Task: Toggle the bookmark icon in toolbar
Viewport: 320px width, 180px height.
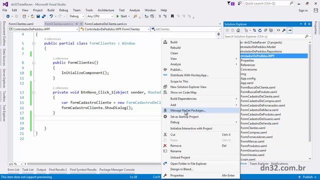Action: pyautogui.click(x=172, y=16)
